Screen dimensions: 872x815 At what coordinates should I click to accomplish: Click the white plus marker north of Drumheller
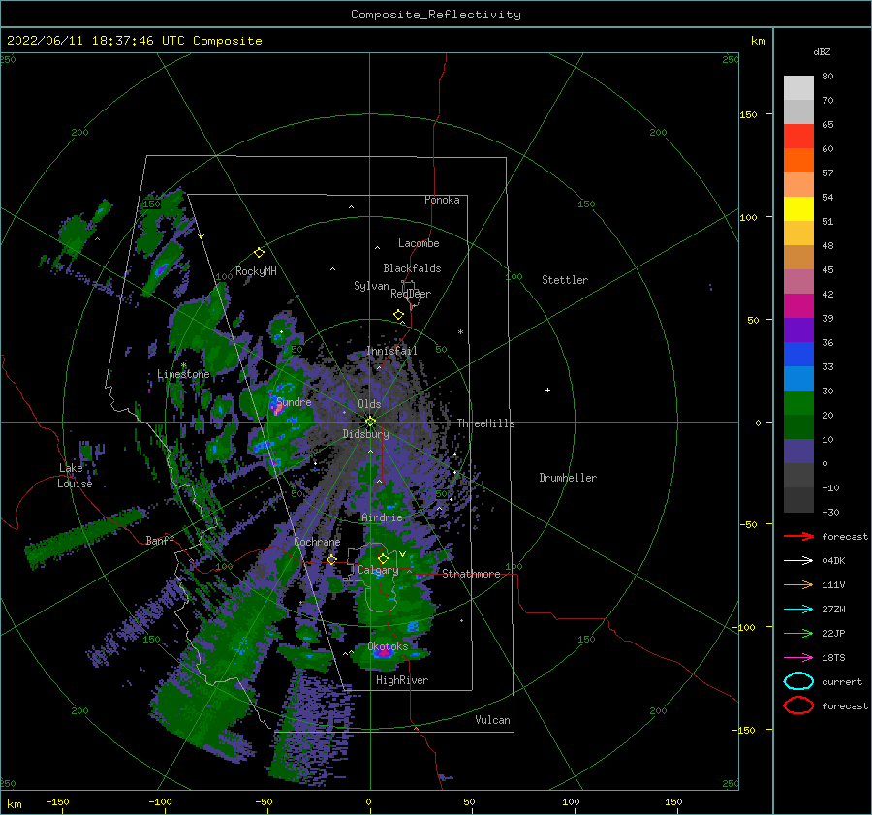point(547,390)
